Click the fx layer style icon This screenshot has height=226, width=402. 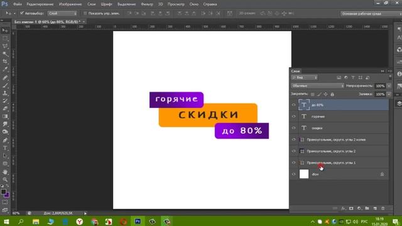point(344,208)
